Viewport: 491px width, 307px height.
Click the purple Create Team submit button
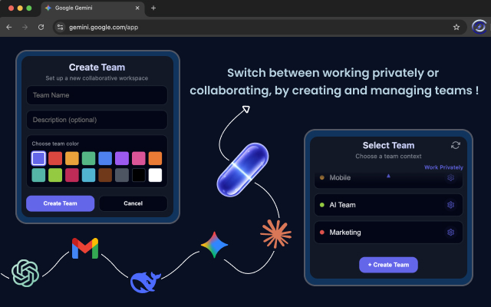(x=60, y=203)
